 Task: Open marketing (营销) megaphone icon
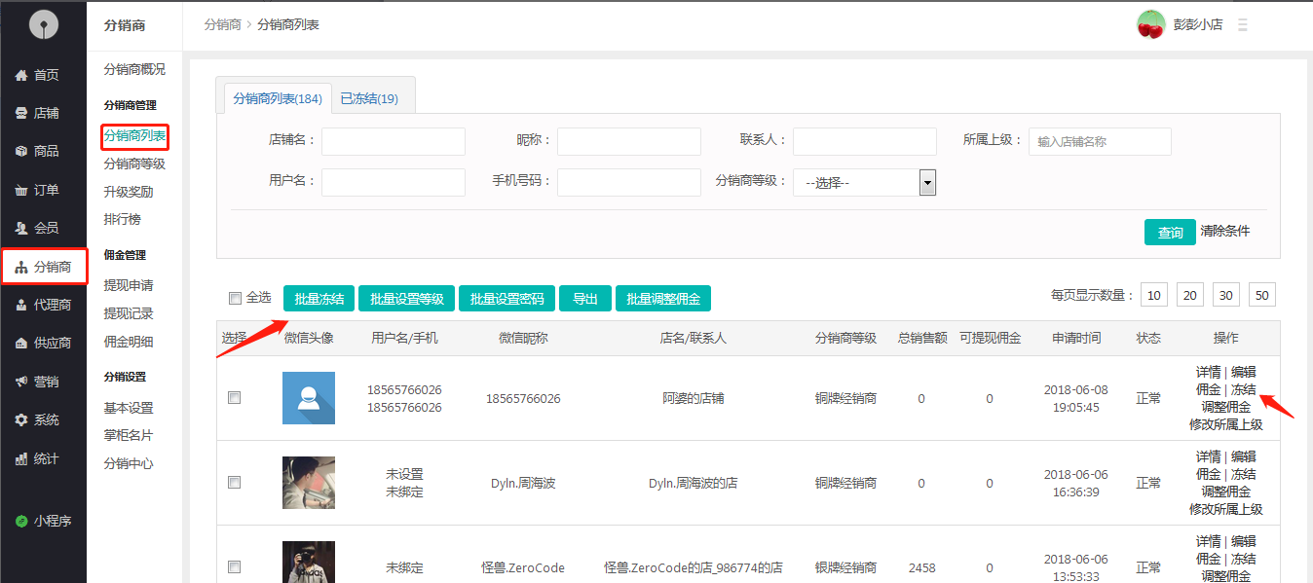point(21,382)
